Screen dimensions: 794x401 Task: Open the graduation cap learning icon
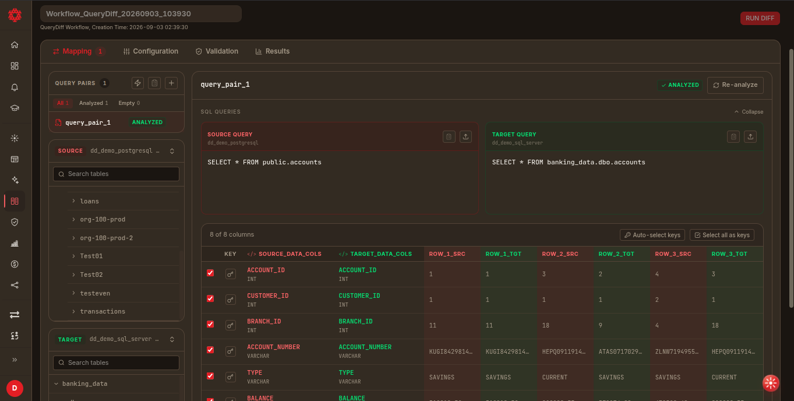(x=15, y=108)
